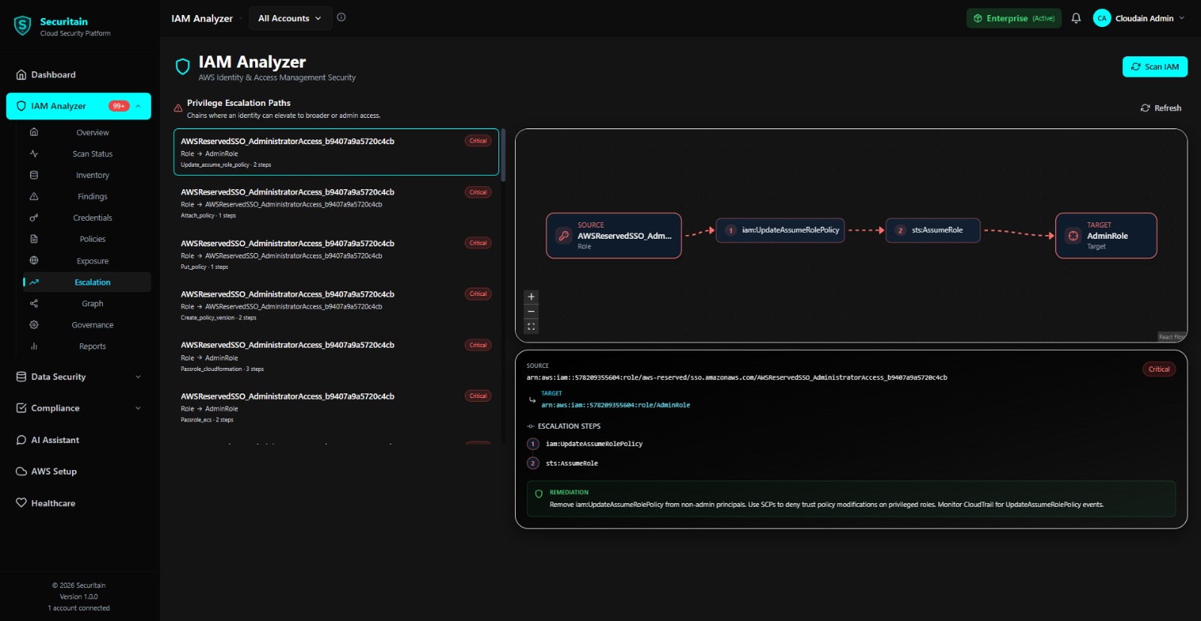Select the Passrole_ecs escalation path
The height and width of the screenshot is (621, 1201).
click(336, 408)
